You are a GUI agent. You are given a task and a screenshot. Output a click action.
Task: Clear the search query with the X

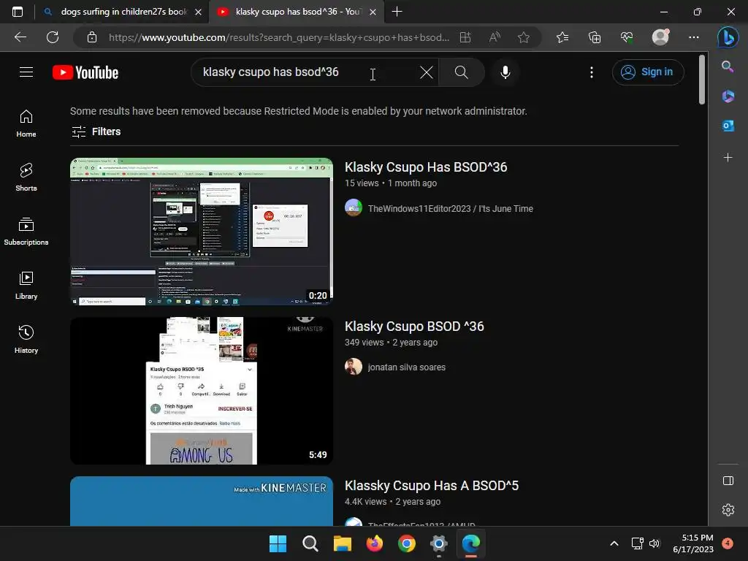click(x=427, y=72)
